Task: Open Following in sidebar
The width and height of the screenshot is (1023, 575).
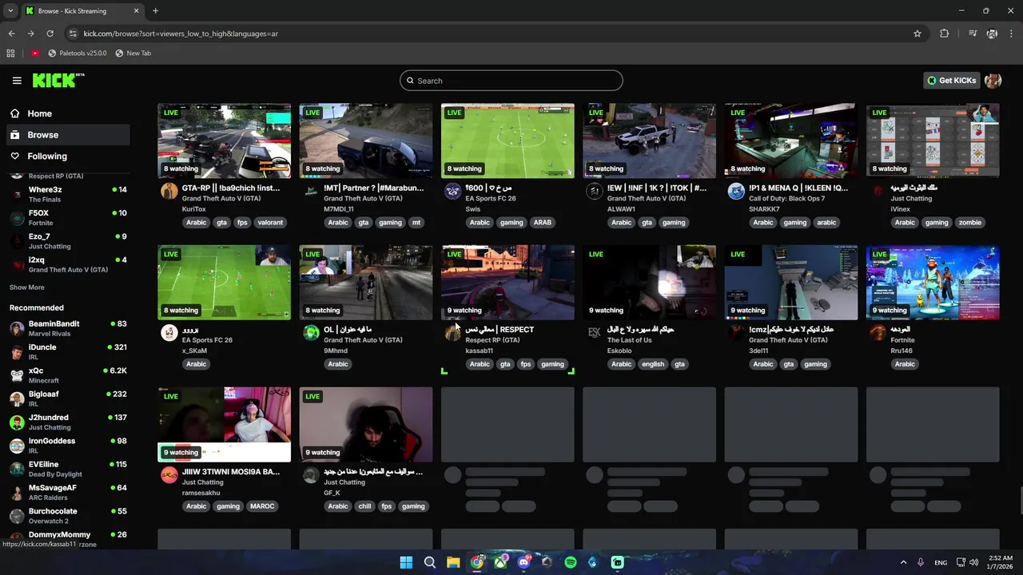Action: pos(67,157)
